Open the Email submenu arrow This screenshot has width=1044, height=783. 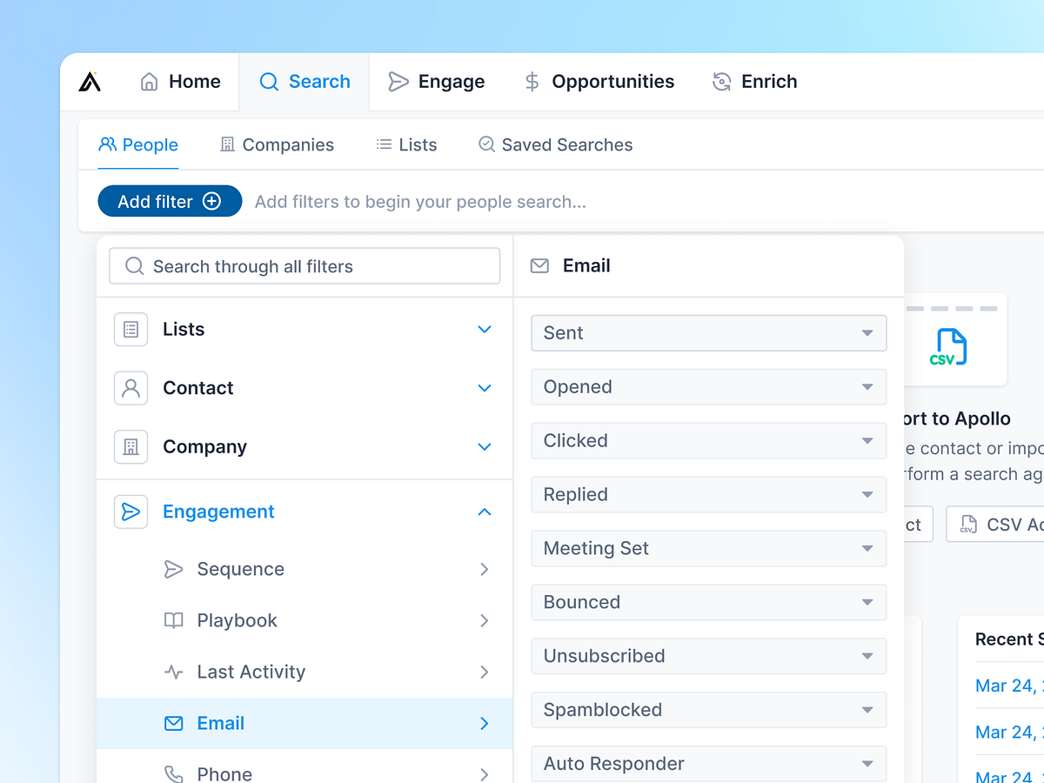pyautogui.click(x=485, y=723)
